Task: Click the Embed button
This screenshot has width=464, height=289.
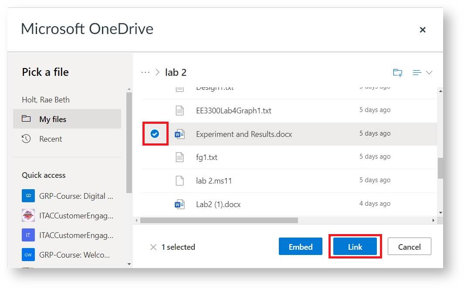Action: coord(300,247)
